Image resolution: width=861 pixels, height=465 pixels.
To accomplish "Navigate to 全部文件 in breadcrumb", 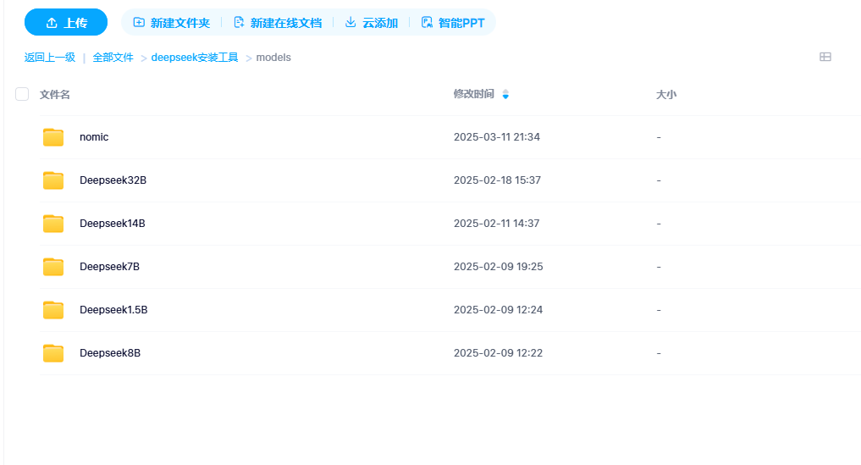I will (x=113, y=57).
